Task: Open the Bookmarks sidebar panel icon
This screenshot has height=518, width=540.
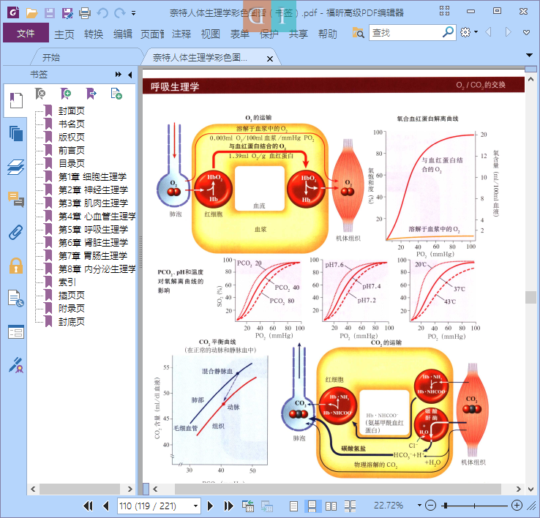Action: tap(16, 100)
